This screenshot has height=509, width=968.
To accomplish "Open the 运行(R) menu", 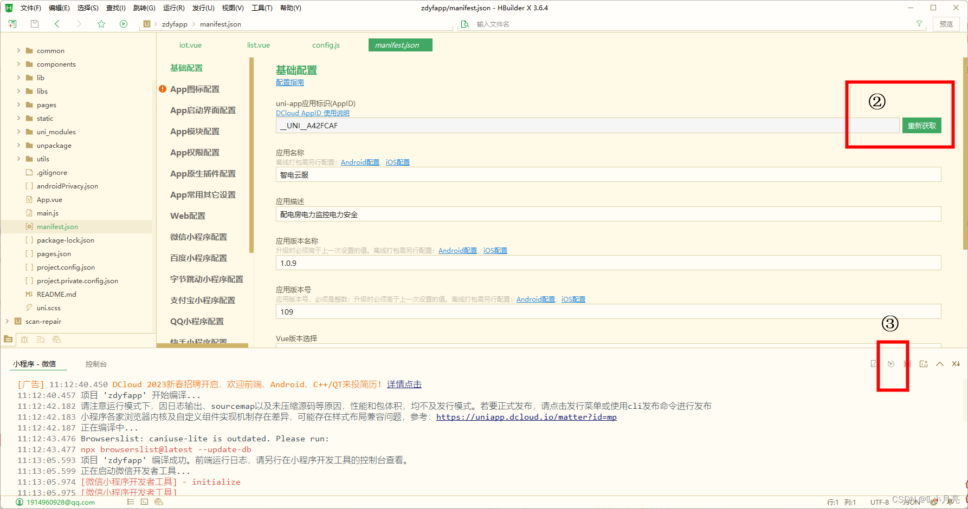I will coord(173,8).
